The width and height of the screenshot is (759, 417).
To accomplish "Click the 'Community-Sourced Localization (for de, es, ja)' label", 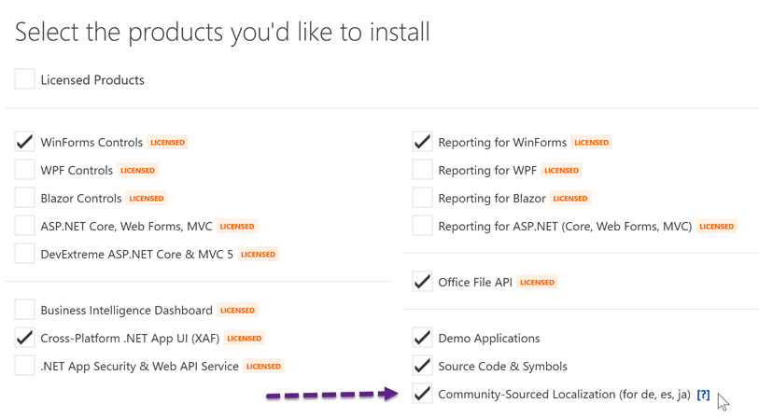I will pyautogui.click(x=565, y=395).
